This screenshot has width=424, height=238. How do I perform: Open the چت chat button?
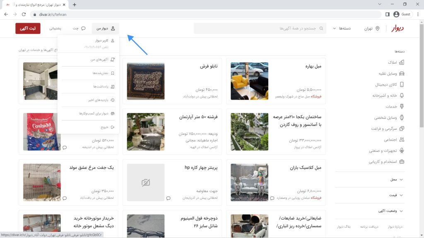tap(79, 29)
